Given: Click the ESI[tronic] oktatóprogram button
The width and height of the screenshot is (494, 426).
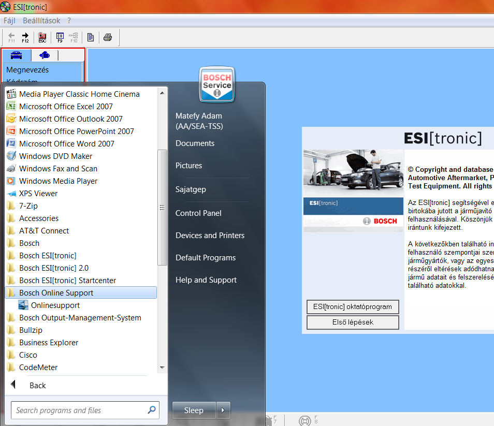Looking at the screenshot, I should 353,306.
